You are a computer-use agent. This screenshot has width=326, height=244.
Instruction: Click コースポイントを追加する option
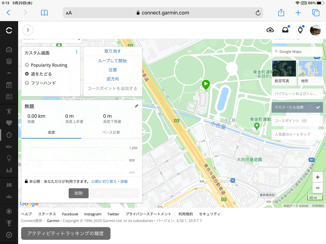click(x=113, y=89)
